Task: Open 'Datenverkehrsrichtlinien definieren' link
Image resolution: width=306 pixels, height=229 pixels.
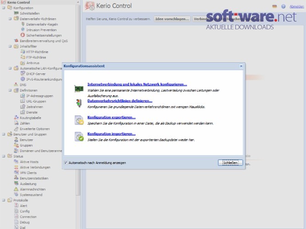Action: pos(120,101)
